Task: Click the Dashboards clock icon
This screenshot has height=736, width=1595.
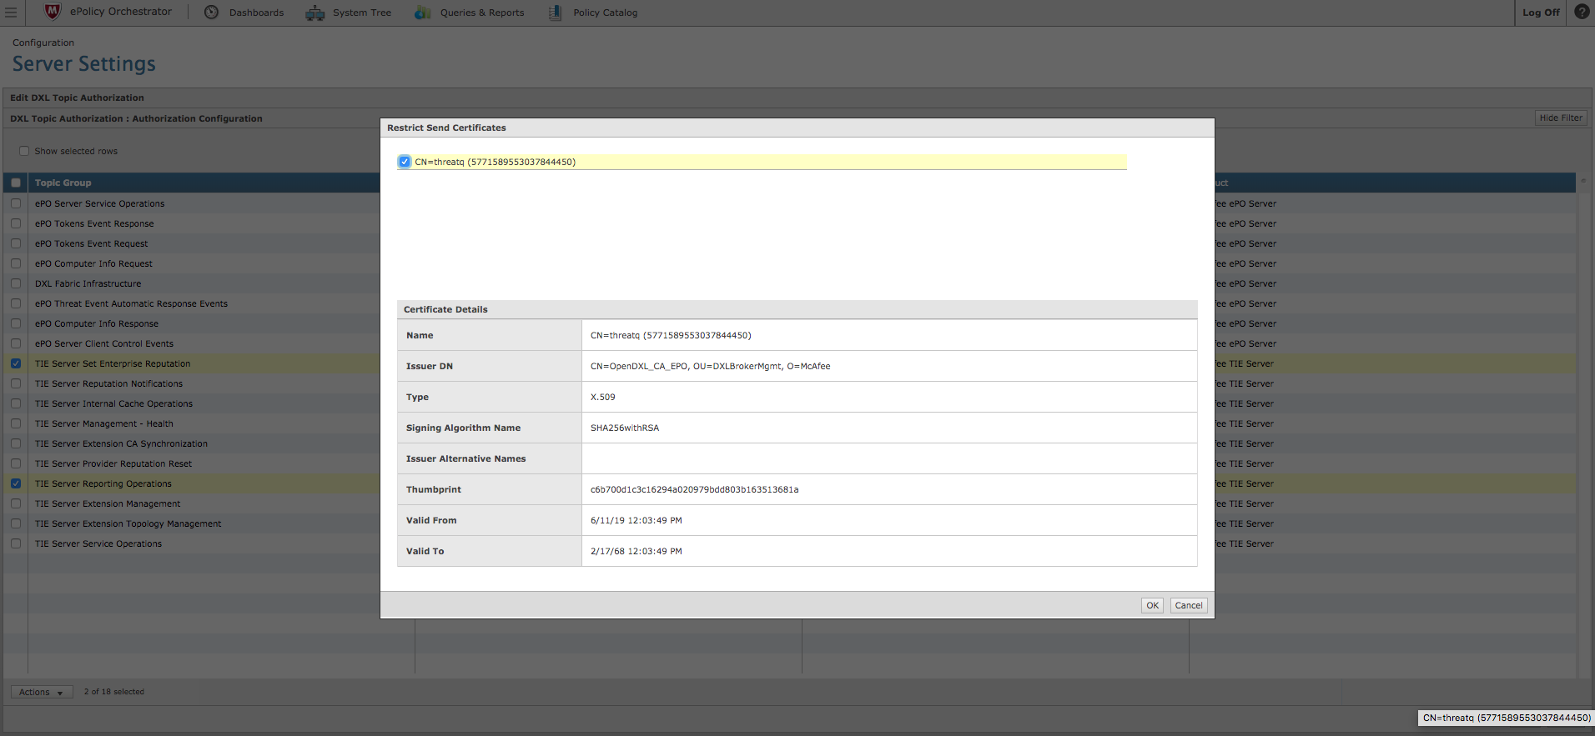Action: click(x=212, y=13)
